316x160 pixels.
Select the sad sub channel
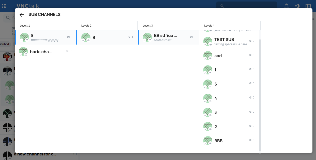click(x=218, y=56)
